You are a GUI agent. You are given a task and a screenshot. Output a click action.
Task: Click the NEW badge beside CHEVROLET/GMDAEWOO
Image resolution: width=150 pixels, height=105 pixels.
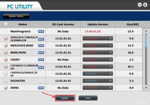(41, 67)
